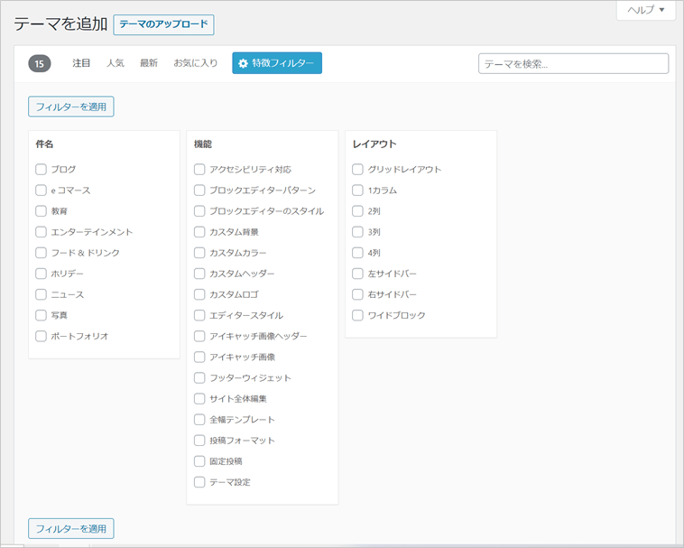This screenshot has height=548, width=684.
Task: Switch to the 人気 tab
Action: pyautogui.click(x=116, y=63)
